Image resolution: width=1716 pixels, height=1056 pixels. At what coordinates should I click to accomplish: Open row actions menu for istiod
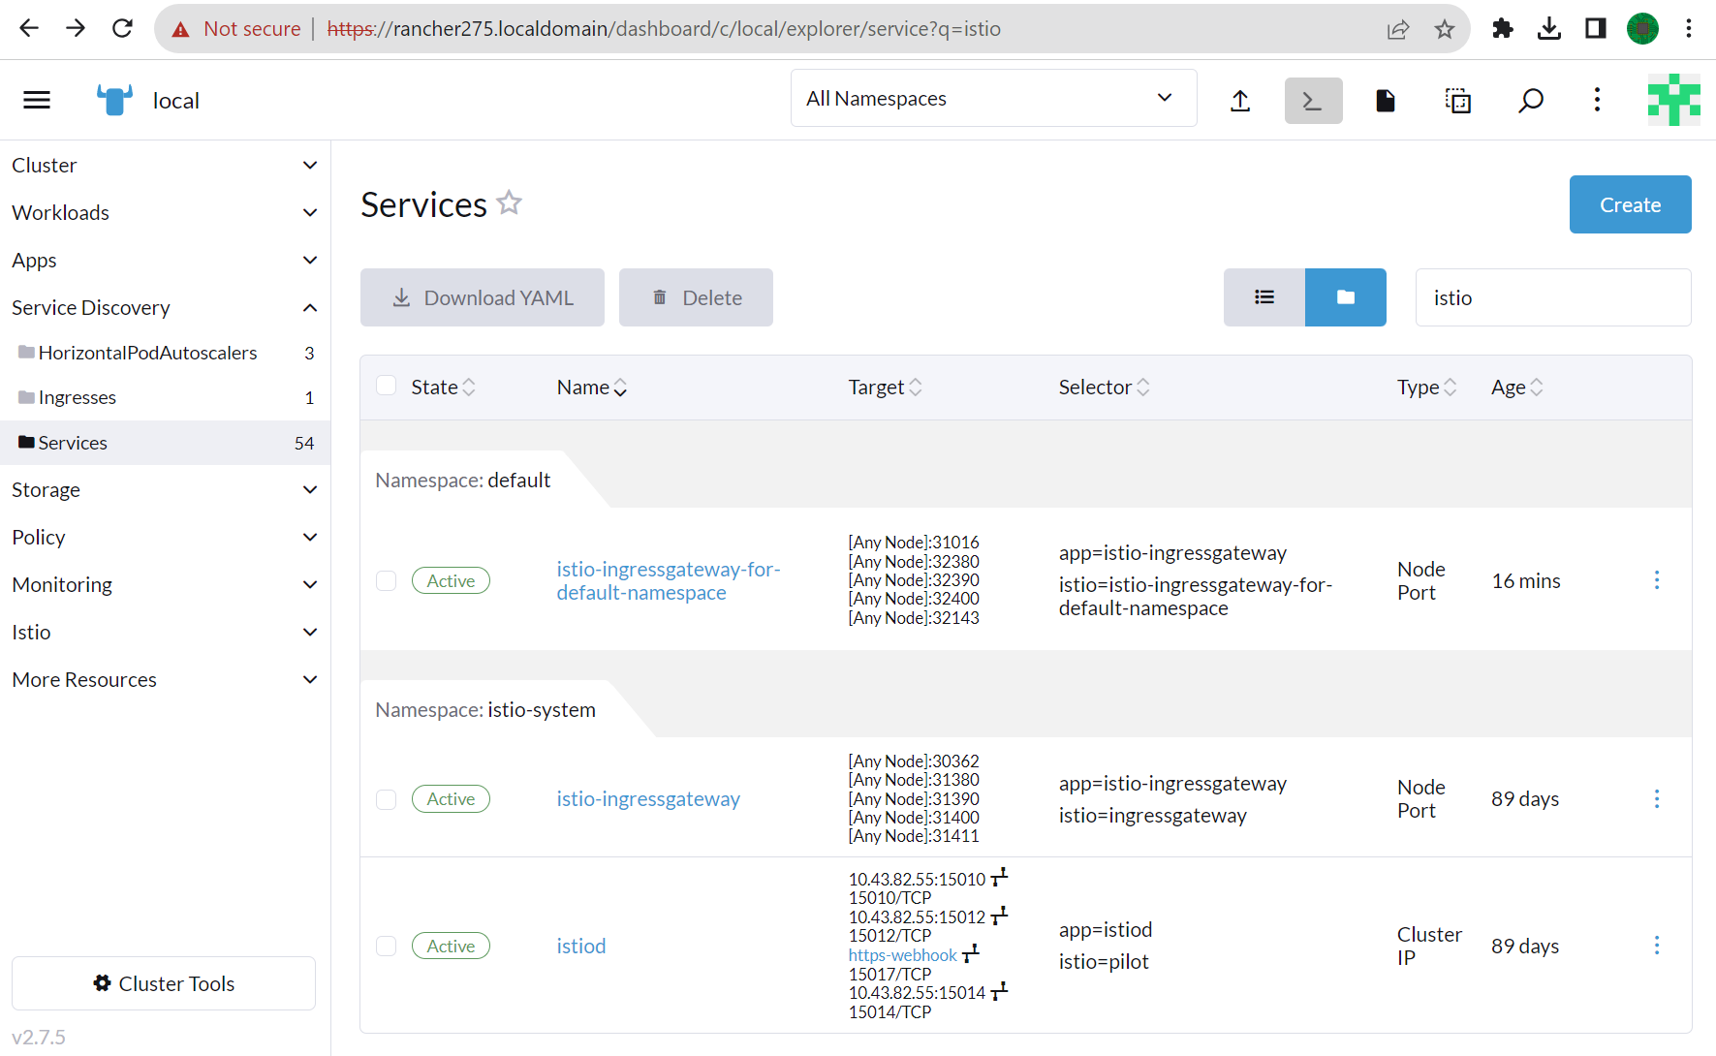(x=1656, y=946)
